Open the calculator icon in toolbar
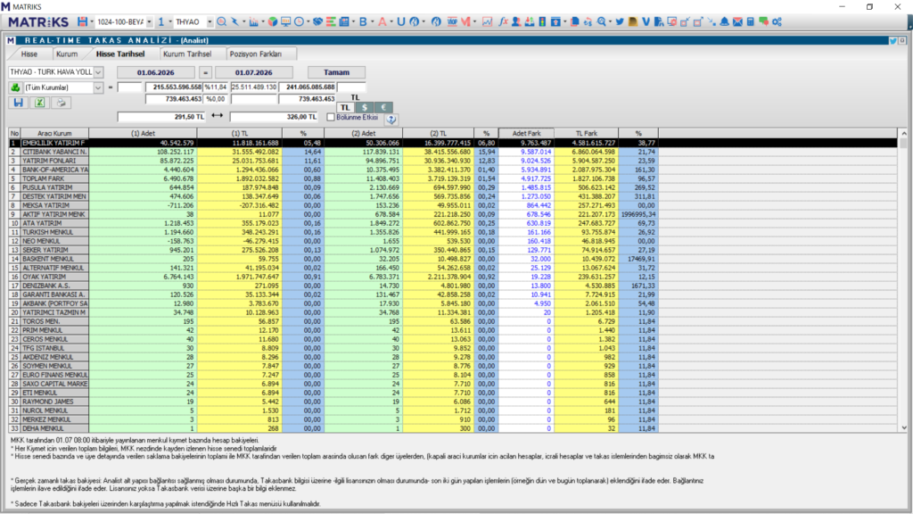This screenshot has width=913, height=514. pos(750,21)
